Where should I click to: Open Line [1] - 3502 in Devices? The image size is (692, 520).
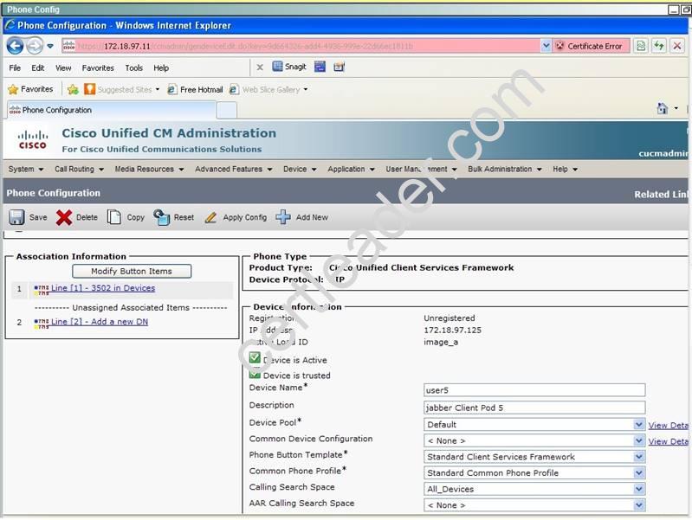point(103,288)
